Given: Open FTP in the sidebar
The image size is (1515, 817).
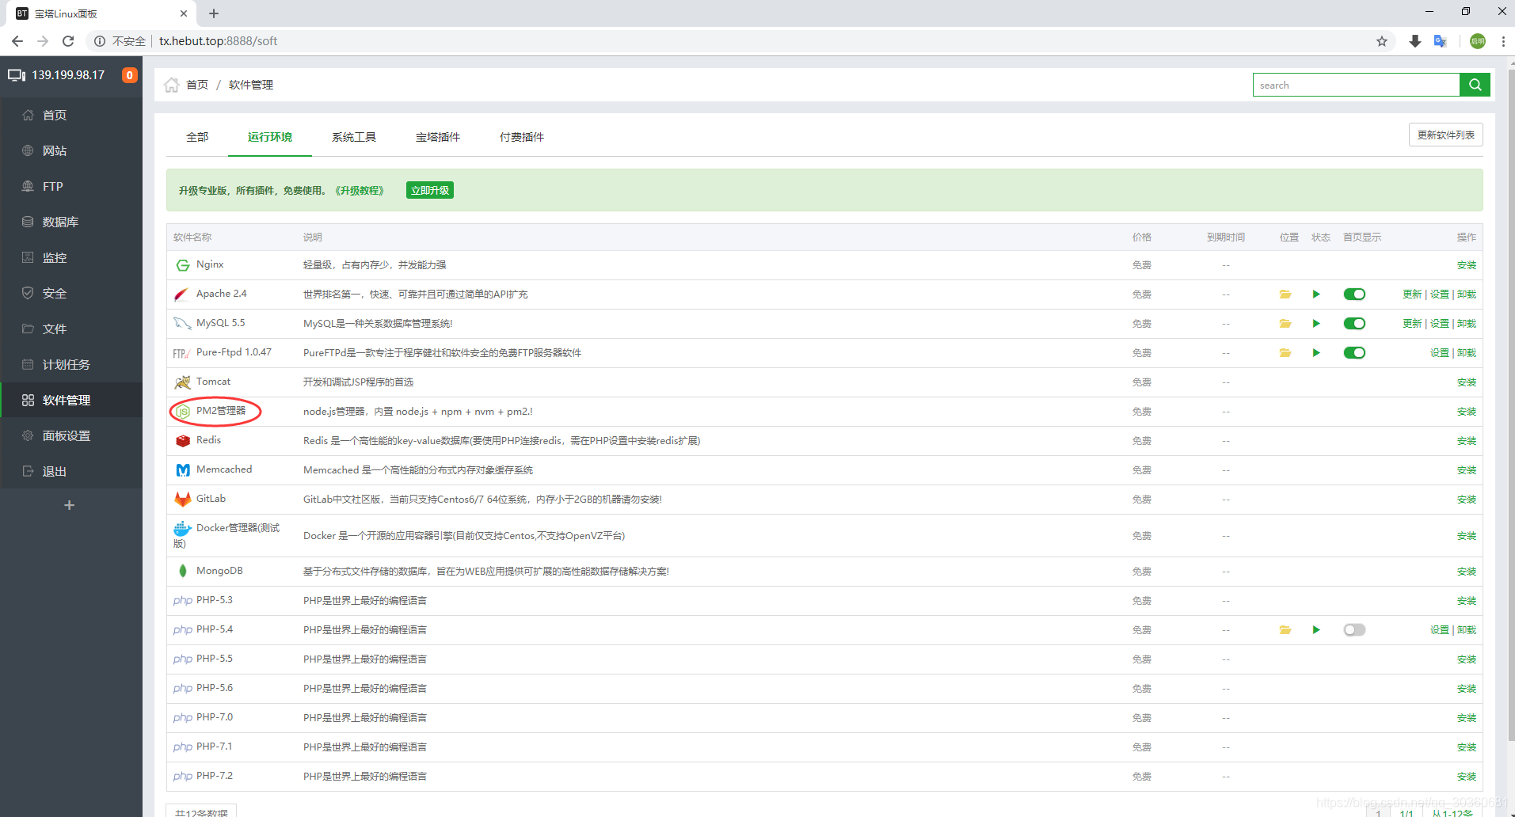Looking at the screenshot, I should click(71, 187).
